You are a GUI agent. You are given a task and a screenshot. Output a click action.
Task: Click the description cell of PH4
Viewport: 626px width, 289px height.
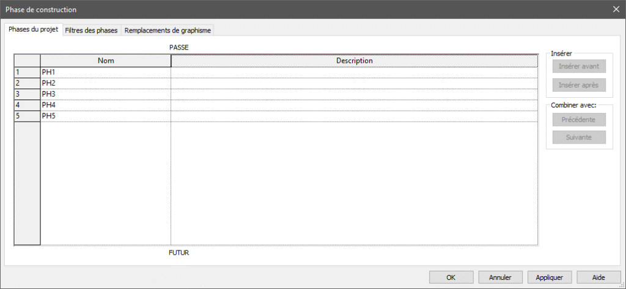[354, 105]
